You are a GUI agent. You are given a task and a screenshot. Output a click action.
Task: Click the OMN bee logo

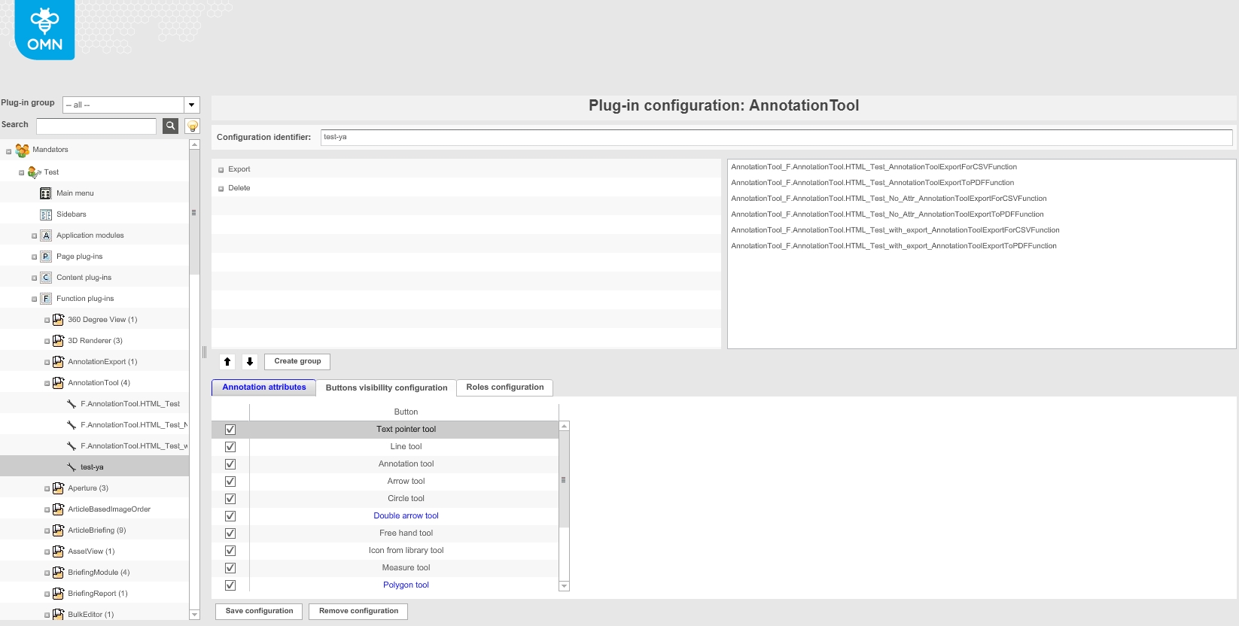[44, 29]
